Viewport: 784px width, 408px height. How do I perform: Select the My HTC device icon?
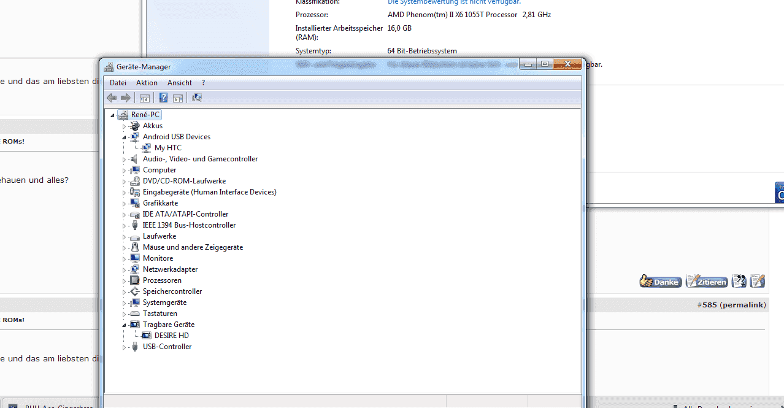click(147, 148)
